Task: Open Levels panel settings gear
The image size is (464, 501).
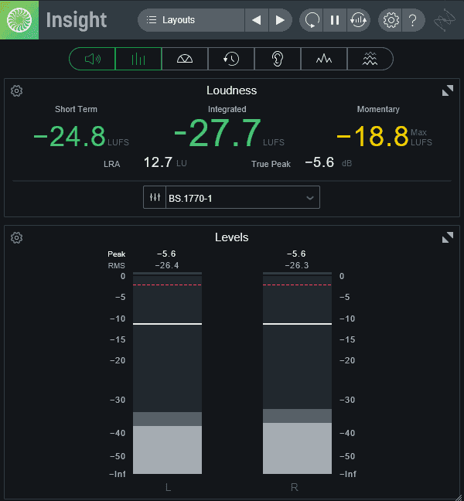Action: (16, 237)
